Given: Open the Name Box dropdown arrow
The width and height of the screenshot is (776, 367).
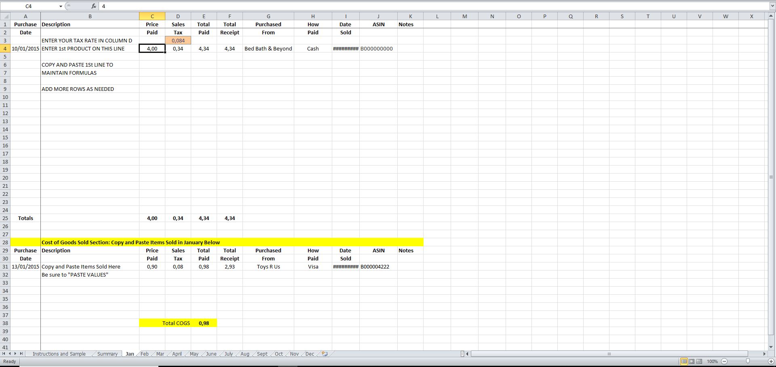Looking at the screenshot, I should (x=61, y=6).
